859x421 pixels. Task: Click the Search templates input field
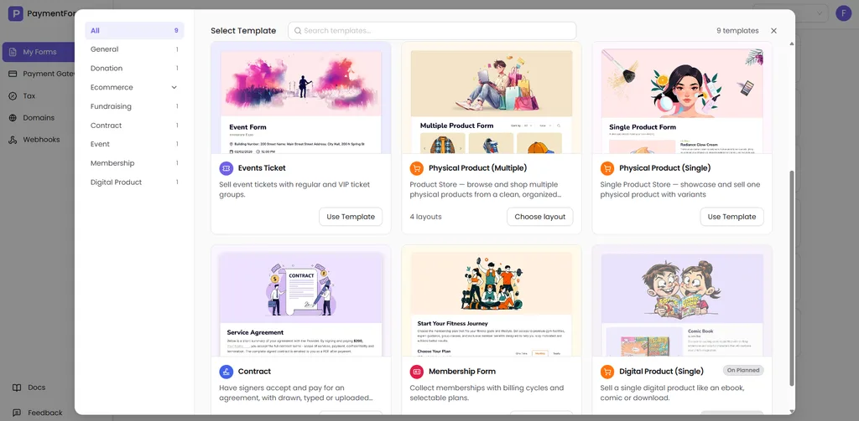pyautogui.click(x=432, y=31)
